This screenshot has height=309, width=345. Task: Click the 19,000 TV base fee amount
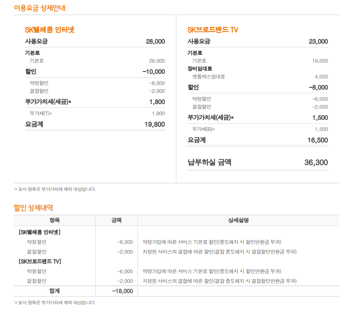coord(320,61)
